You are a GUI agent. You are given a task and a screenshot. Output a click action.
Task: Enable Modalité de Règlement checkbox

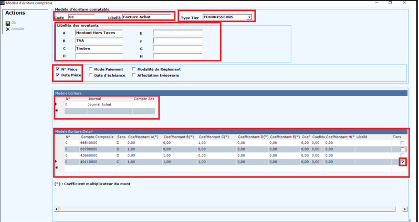pyautogui.click(x=134, y=69)
